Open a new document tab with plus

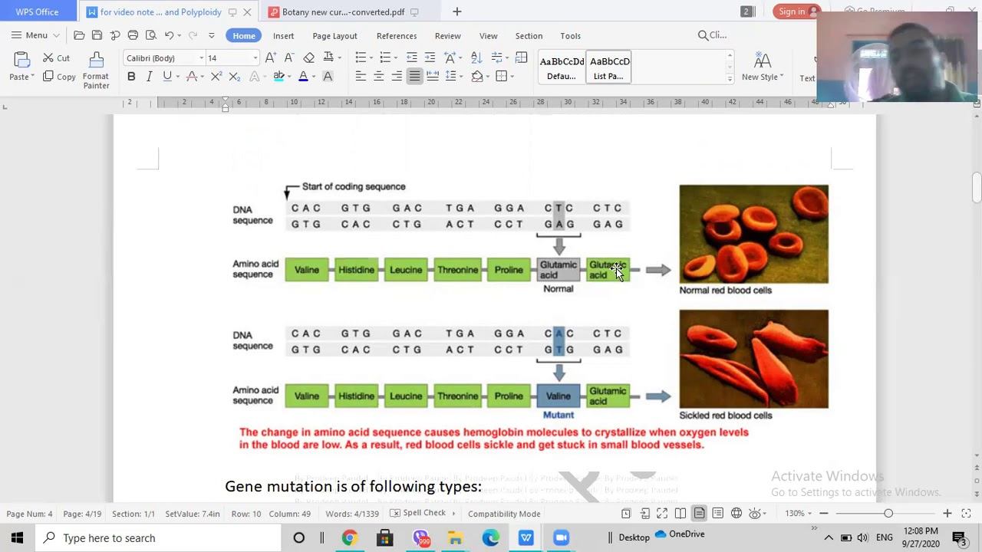456,11
